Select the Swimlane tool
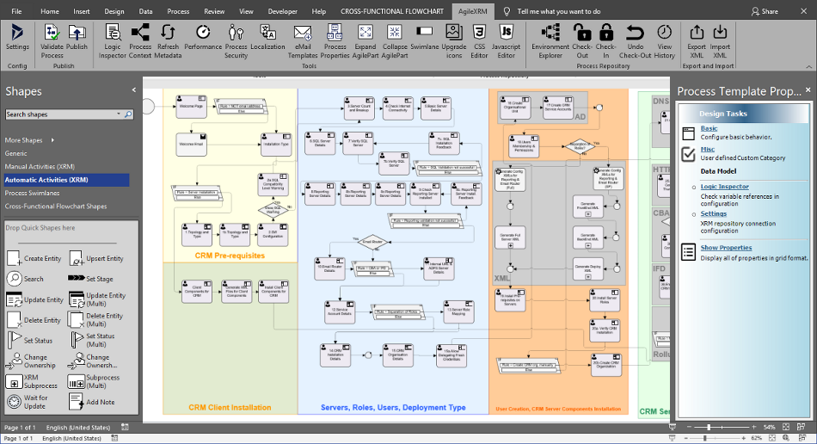Viewport: 817px width, 444px height. (425, 38)
